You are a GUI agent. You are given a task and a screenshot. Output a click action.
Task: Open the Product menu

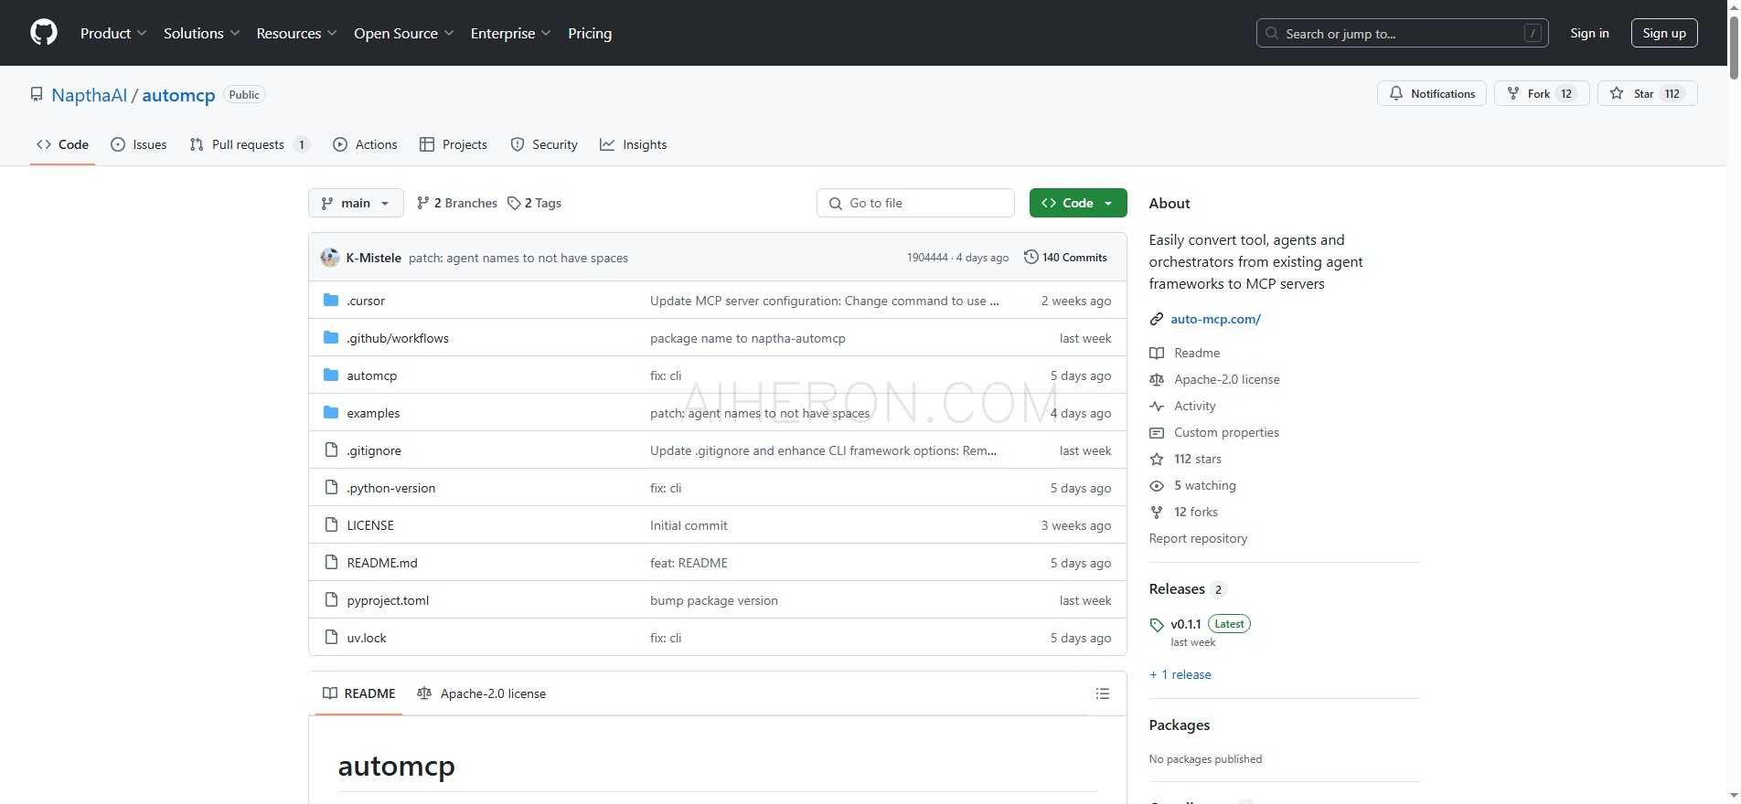click(113, 33)
